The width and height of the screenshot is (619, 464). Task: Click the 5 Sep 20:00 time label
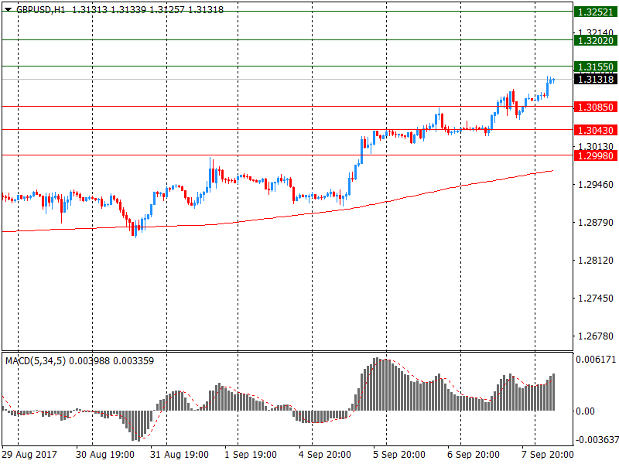pyautogui.click(x=398, y=455)
